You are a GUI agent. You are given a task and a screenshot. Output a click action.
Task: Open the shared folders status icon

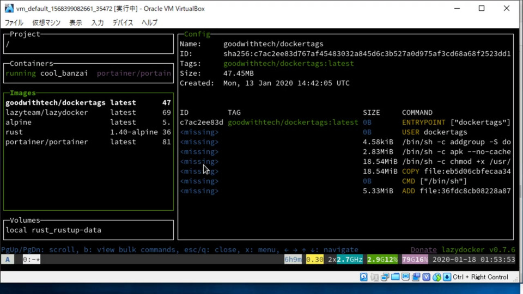pyautogui.click(x=396, y=277)
